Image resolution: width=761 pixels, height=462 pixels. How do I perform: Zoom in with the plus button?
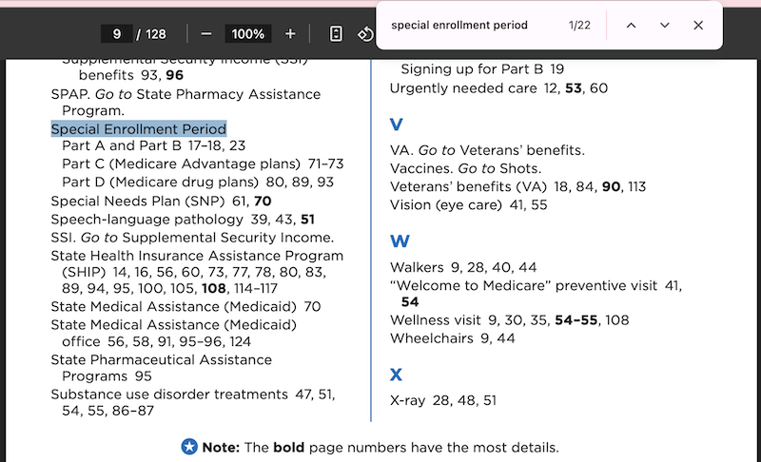coord(290,34)
